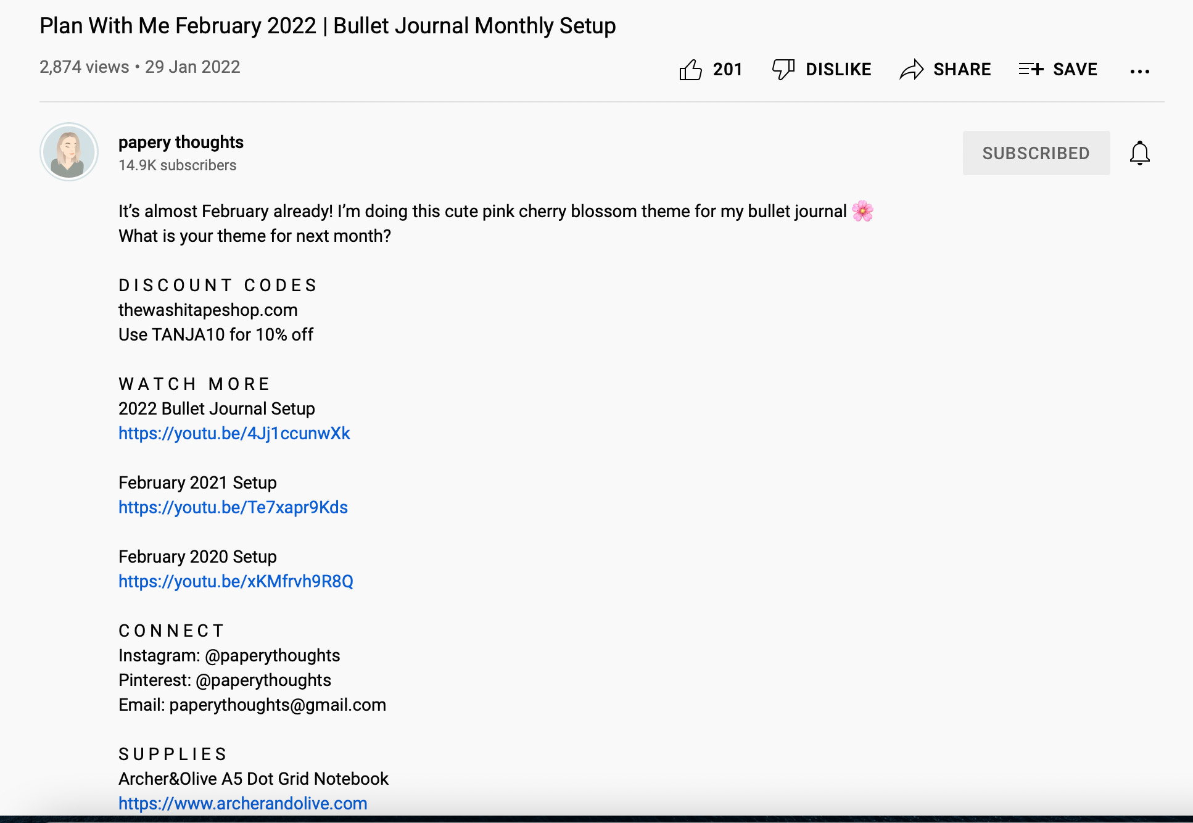Open the Share options
Image resolution: width=1193 pixels, height=823 pixels.
(945, 70)
